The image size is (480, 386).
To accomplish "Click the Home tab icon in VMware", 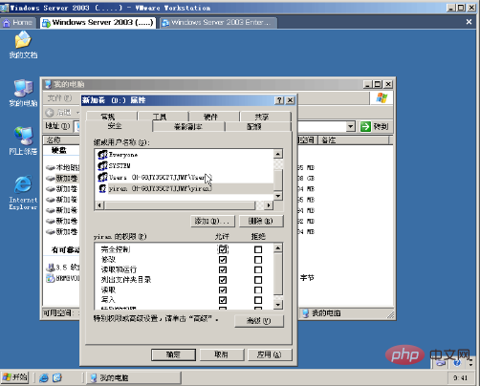I will (7, 23).
